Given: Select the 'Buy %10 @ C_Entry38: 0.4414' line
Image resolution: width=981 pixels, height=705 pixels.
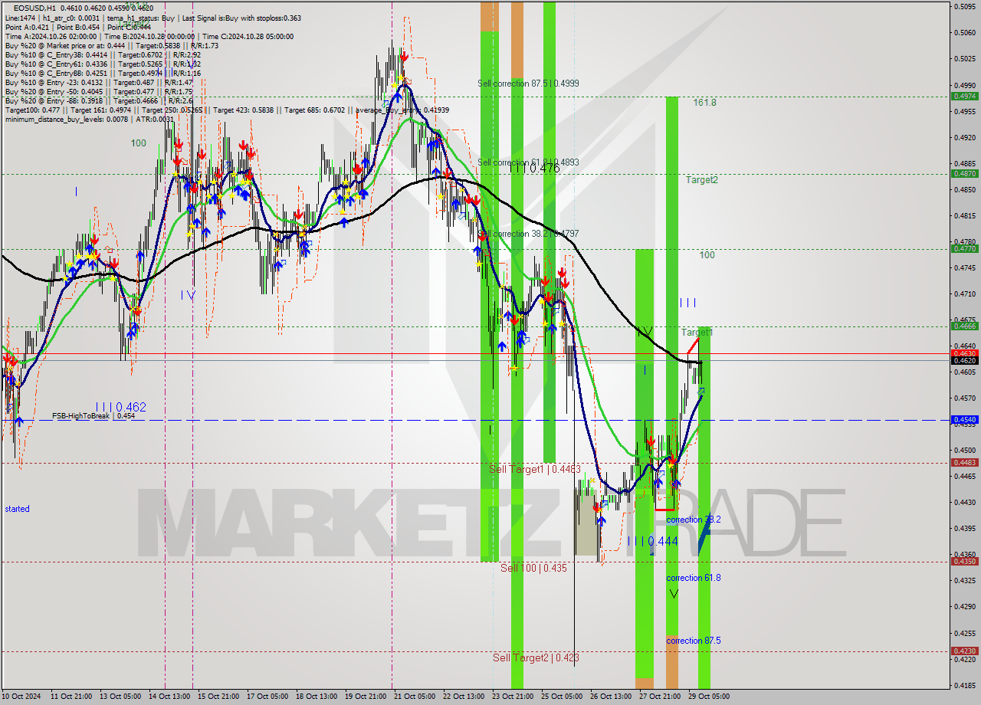Looking at the screenshot, I should (x=103, y=54).
